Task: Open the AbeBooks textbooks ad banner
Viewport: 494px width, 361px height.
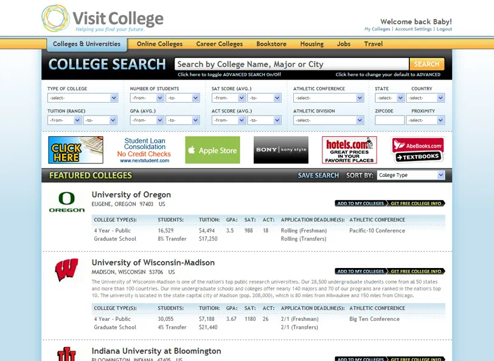Action: 418,150
